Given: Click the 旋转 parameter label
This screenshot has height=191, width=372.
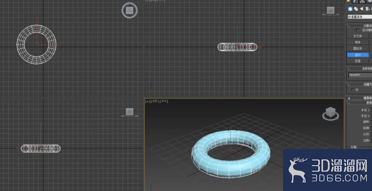Looking at the screenshot, I should [x=366, y=122].
